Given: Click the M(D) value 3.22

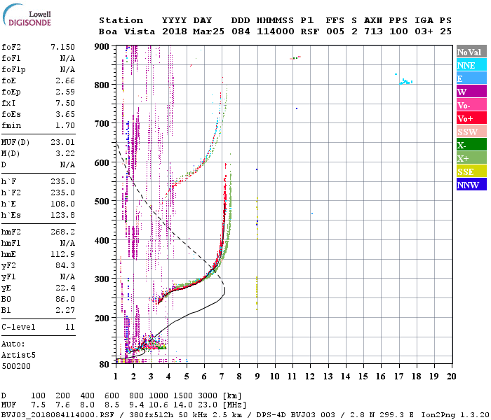Looking at the screenshot, I should (65, 153).
